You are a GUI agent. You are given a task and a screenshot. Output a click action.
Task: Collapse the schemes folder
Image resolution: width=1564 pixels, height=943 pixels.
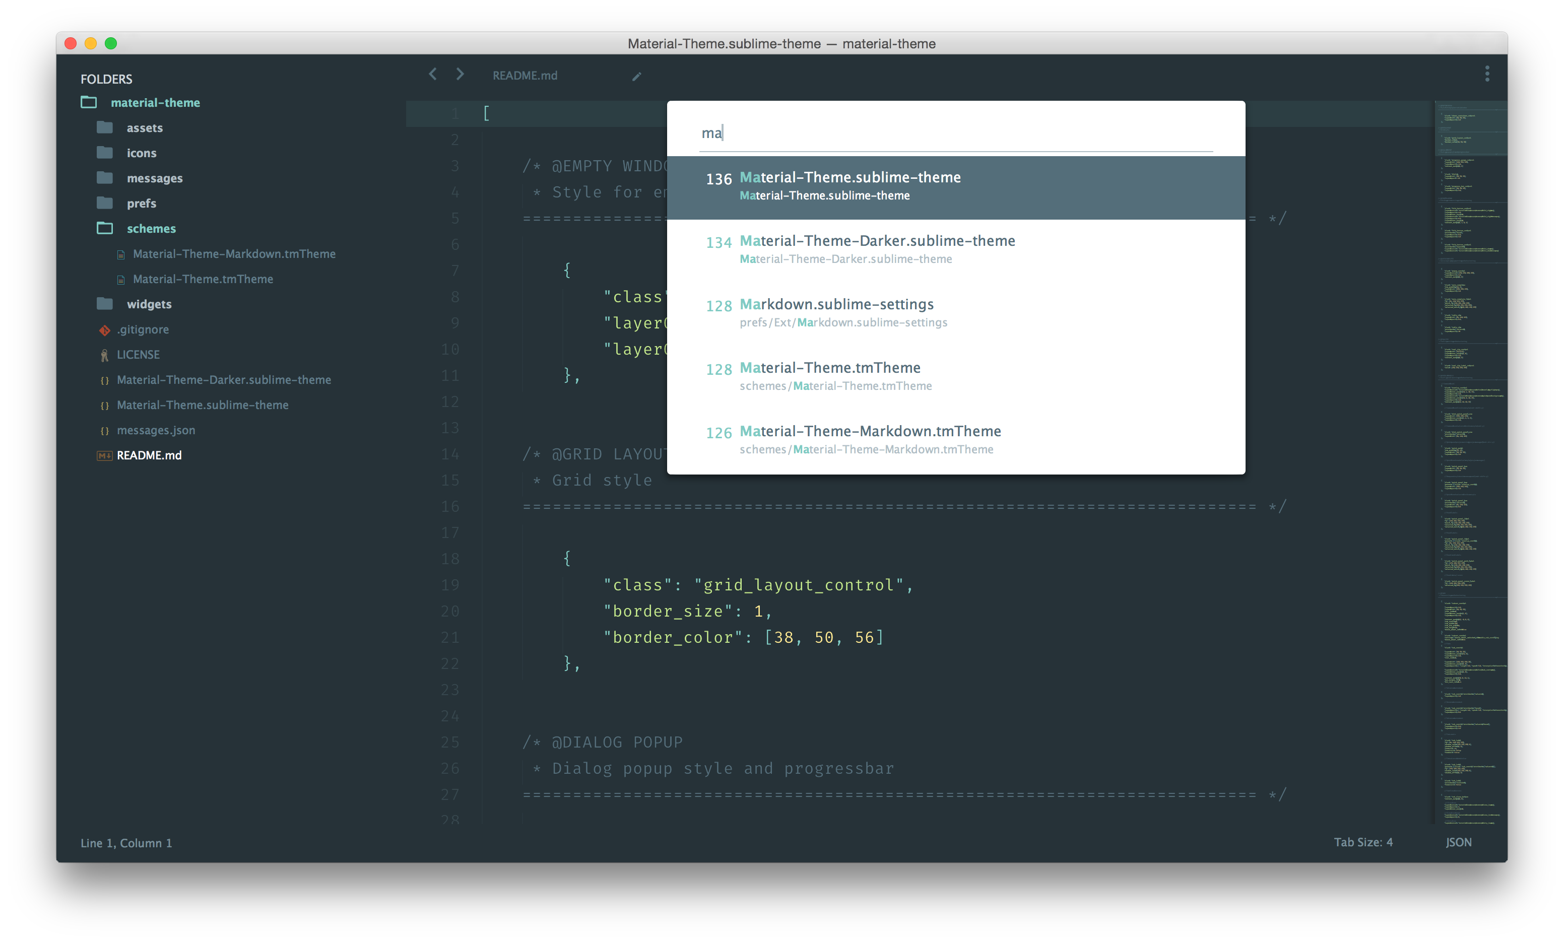pos(151,229)
